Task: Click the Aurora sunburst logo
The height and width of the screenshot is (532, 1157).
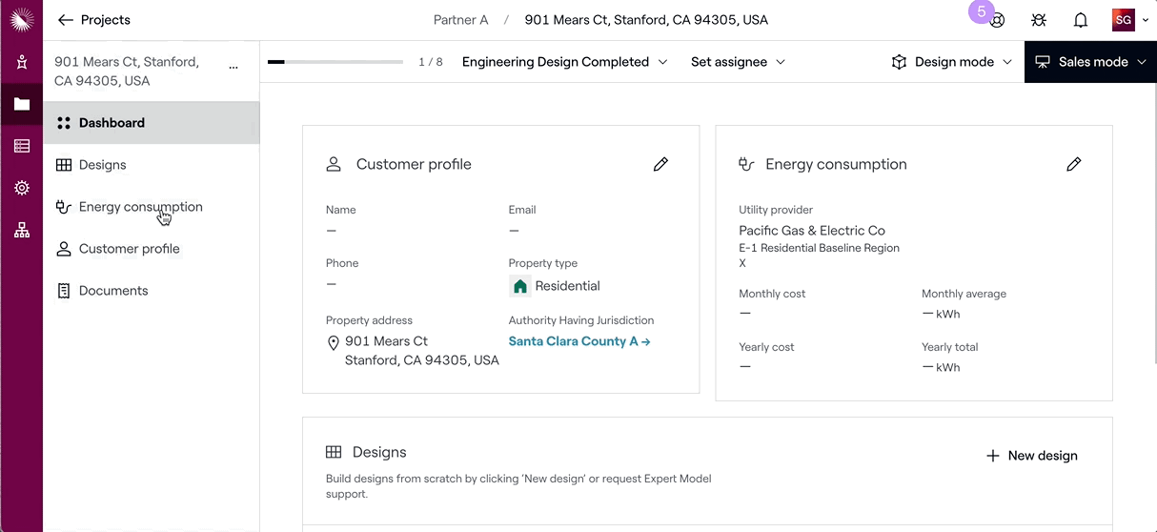Action: click(21, 19)
